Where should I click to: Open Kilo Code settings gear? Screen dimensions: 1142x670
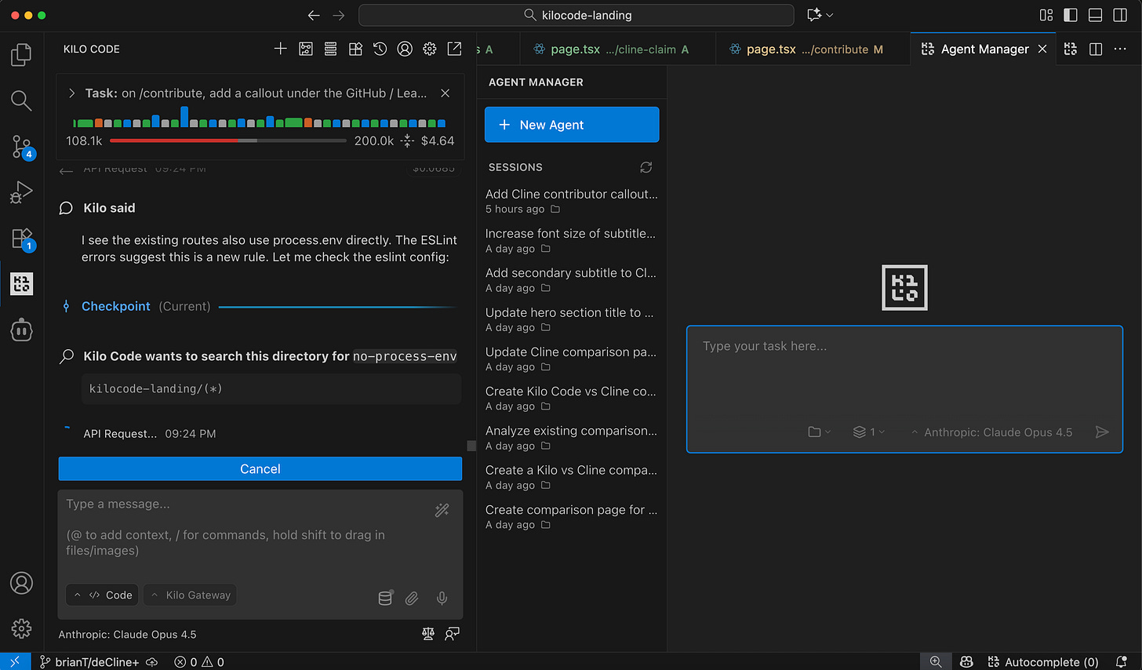point(430,49)
